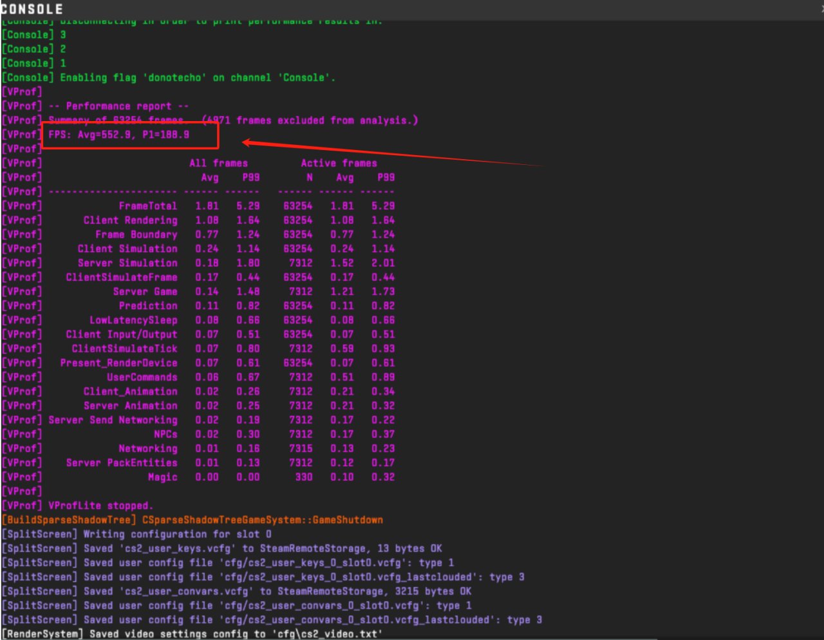824x640 pixels.
Task: Select the 'Magic' row label
Action: point(162,477)
